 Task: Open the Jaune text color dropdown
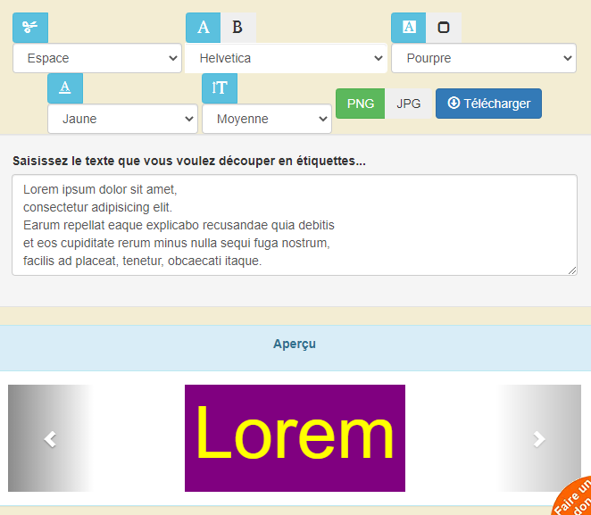coord(122,119)
